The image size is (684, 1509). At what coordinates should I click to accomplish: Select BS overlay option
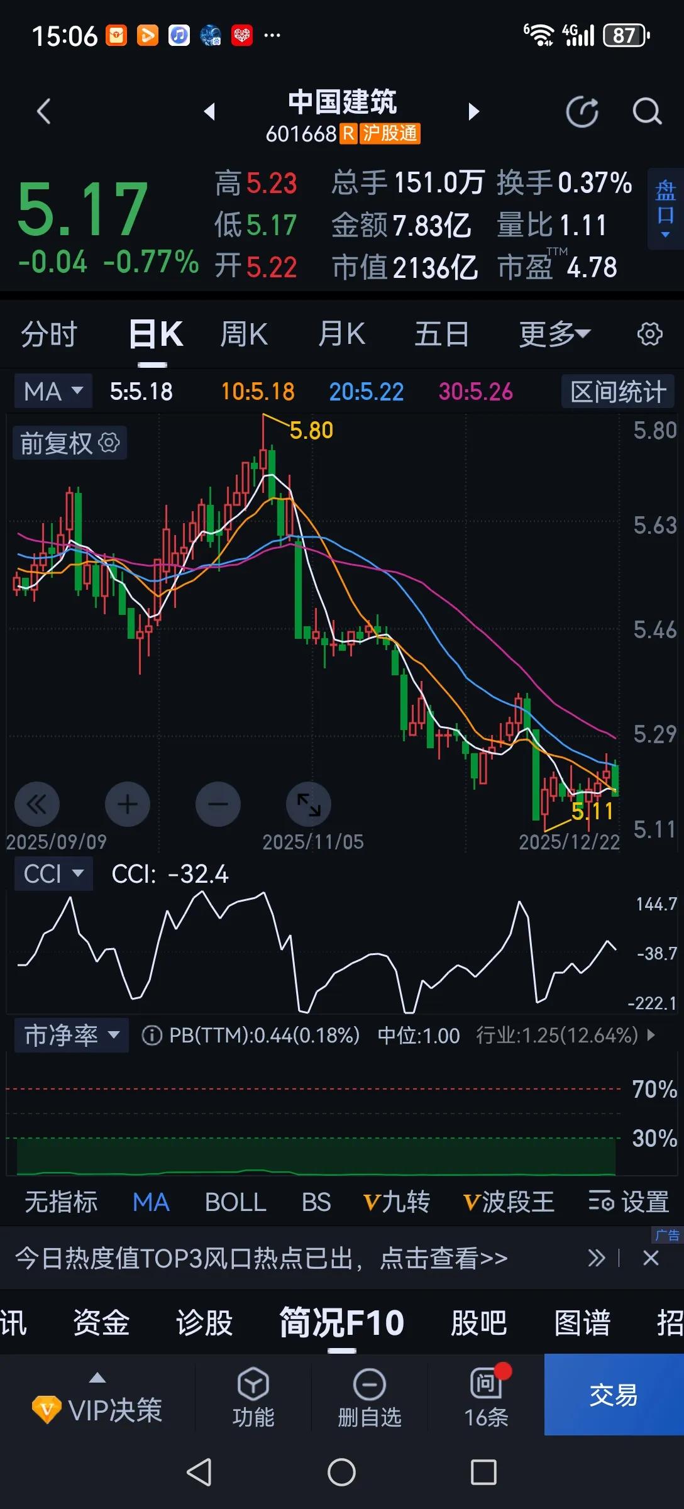pos(316,1202)
